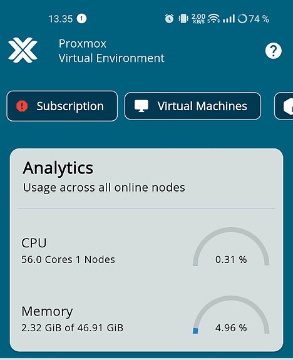This screenshot has height=360, width=293.
Task: Tap the partially visible cube icon button
Action: [284, 106]
